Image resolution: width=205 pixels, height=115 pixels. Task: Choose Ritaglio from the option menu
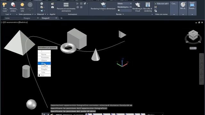click(44, 69)
